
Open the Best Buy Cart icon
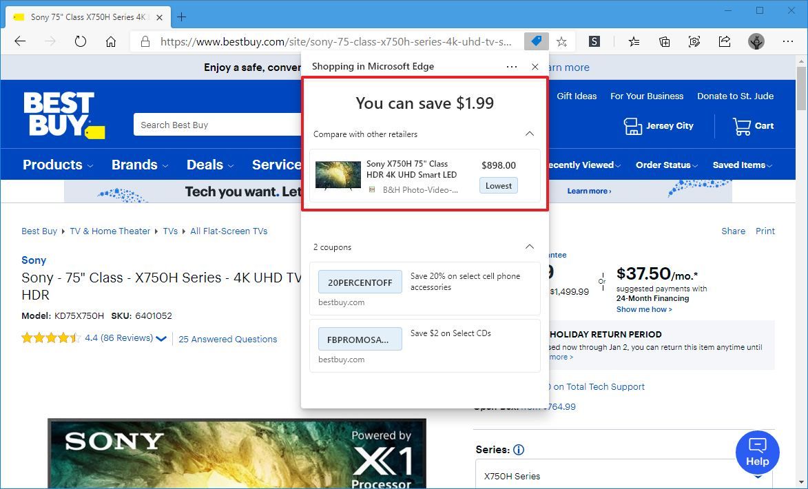tap(741, 125)
